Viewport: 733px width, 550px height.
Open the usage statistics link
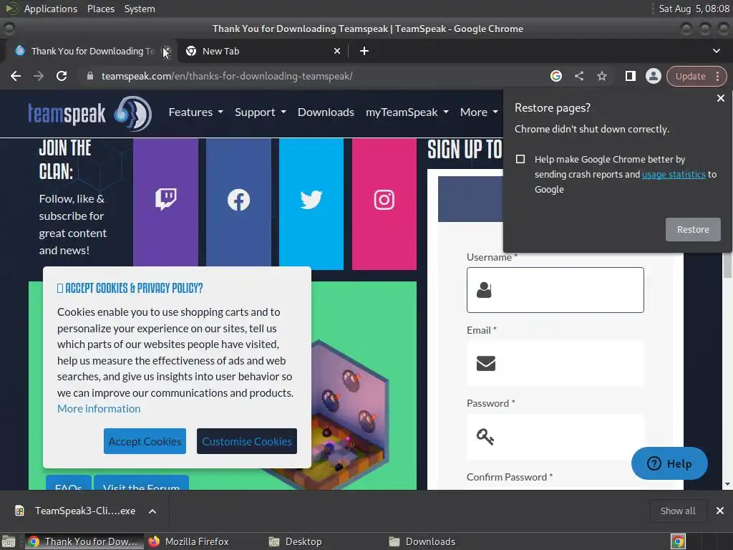tap(674, 175)
